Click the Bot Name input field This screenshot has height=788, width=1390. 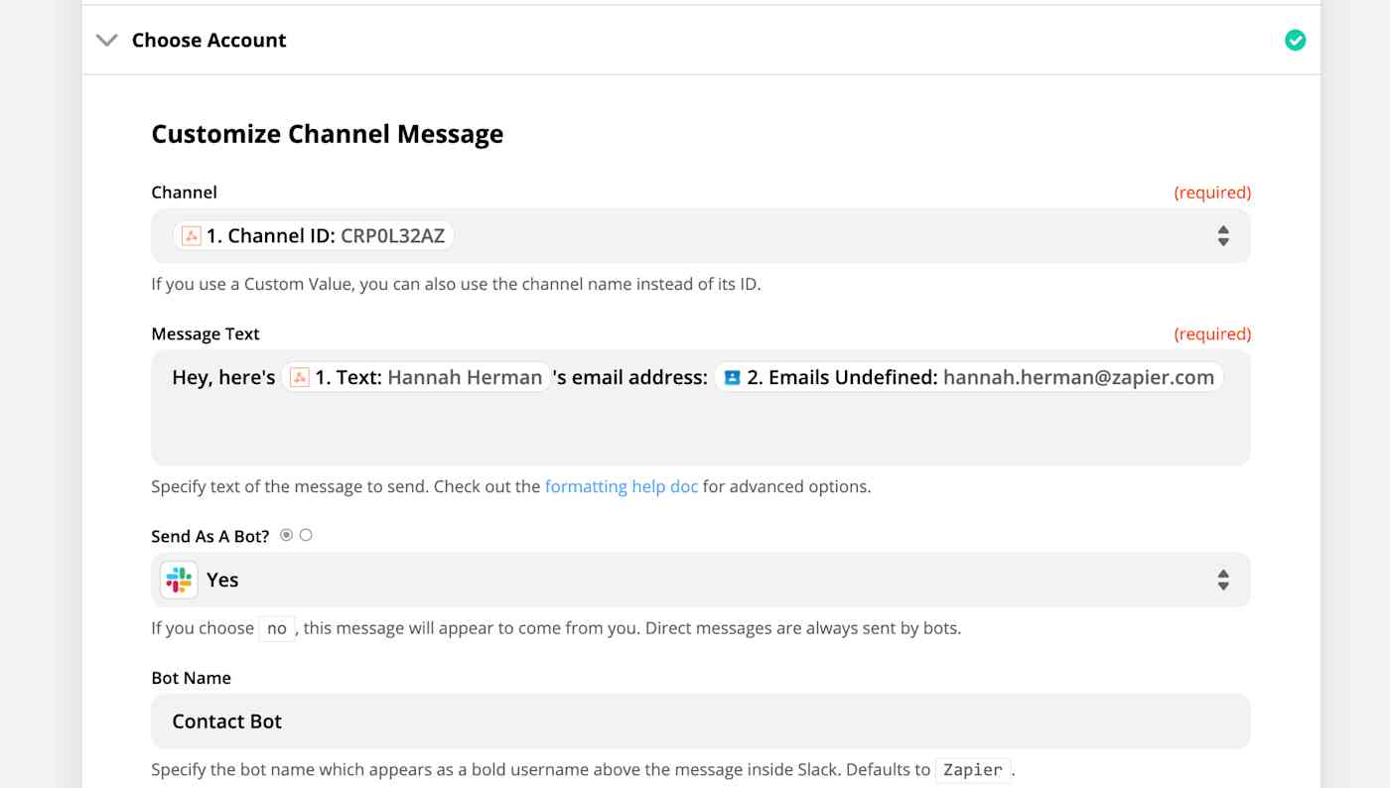tap(701, 722)
